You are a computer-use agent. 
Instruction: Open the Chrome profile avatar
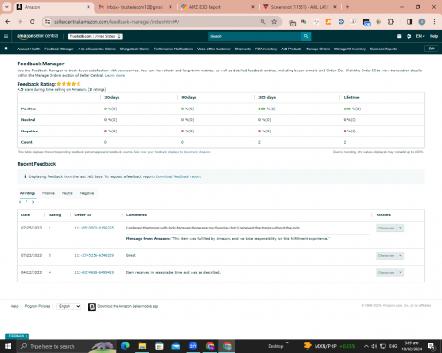(422, 22)
